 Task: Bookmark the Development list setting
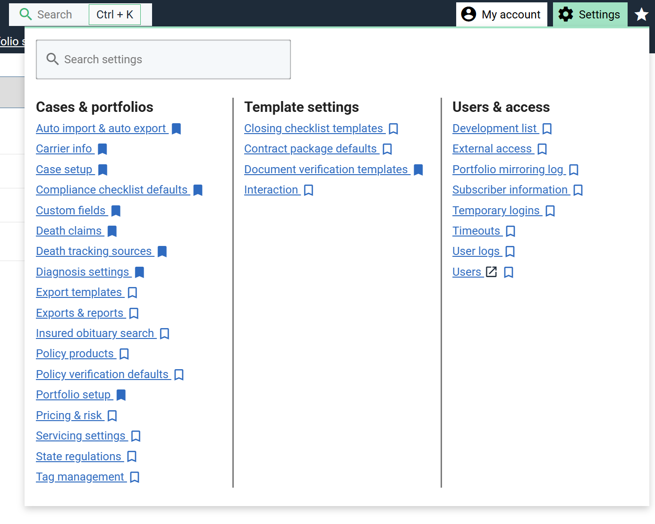pos(547,129)
